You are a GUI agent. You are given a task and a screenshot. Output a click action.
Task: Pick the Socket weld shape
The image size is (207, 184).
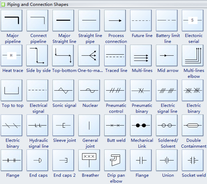pos(193,160)
